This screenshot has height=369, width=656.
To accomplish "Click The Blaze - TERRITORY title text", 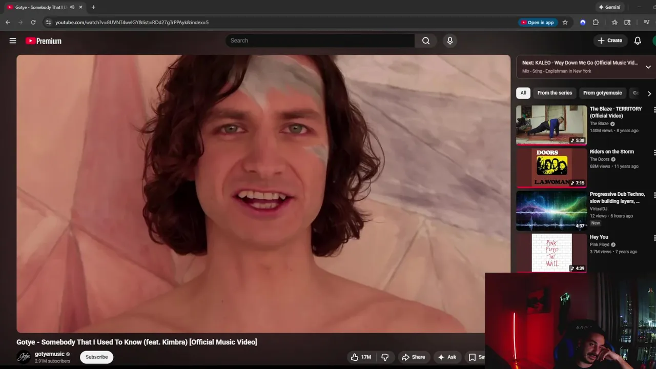I will click(x=616, y=112).
